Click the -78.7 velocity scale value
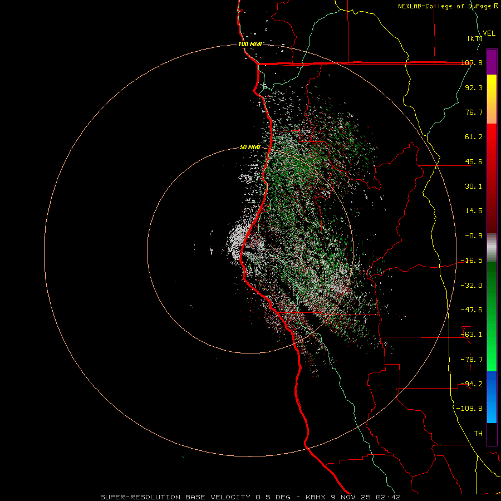 pyautogui.click(x=471, y=360)
